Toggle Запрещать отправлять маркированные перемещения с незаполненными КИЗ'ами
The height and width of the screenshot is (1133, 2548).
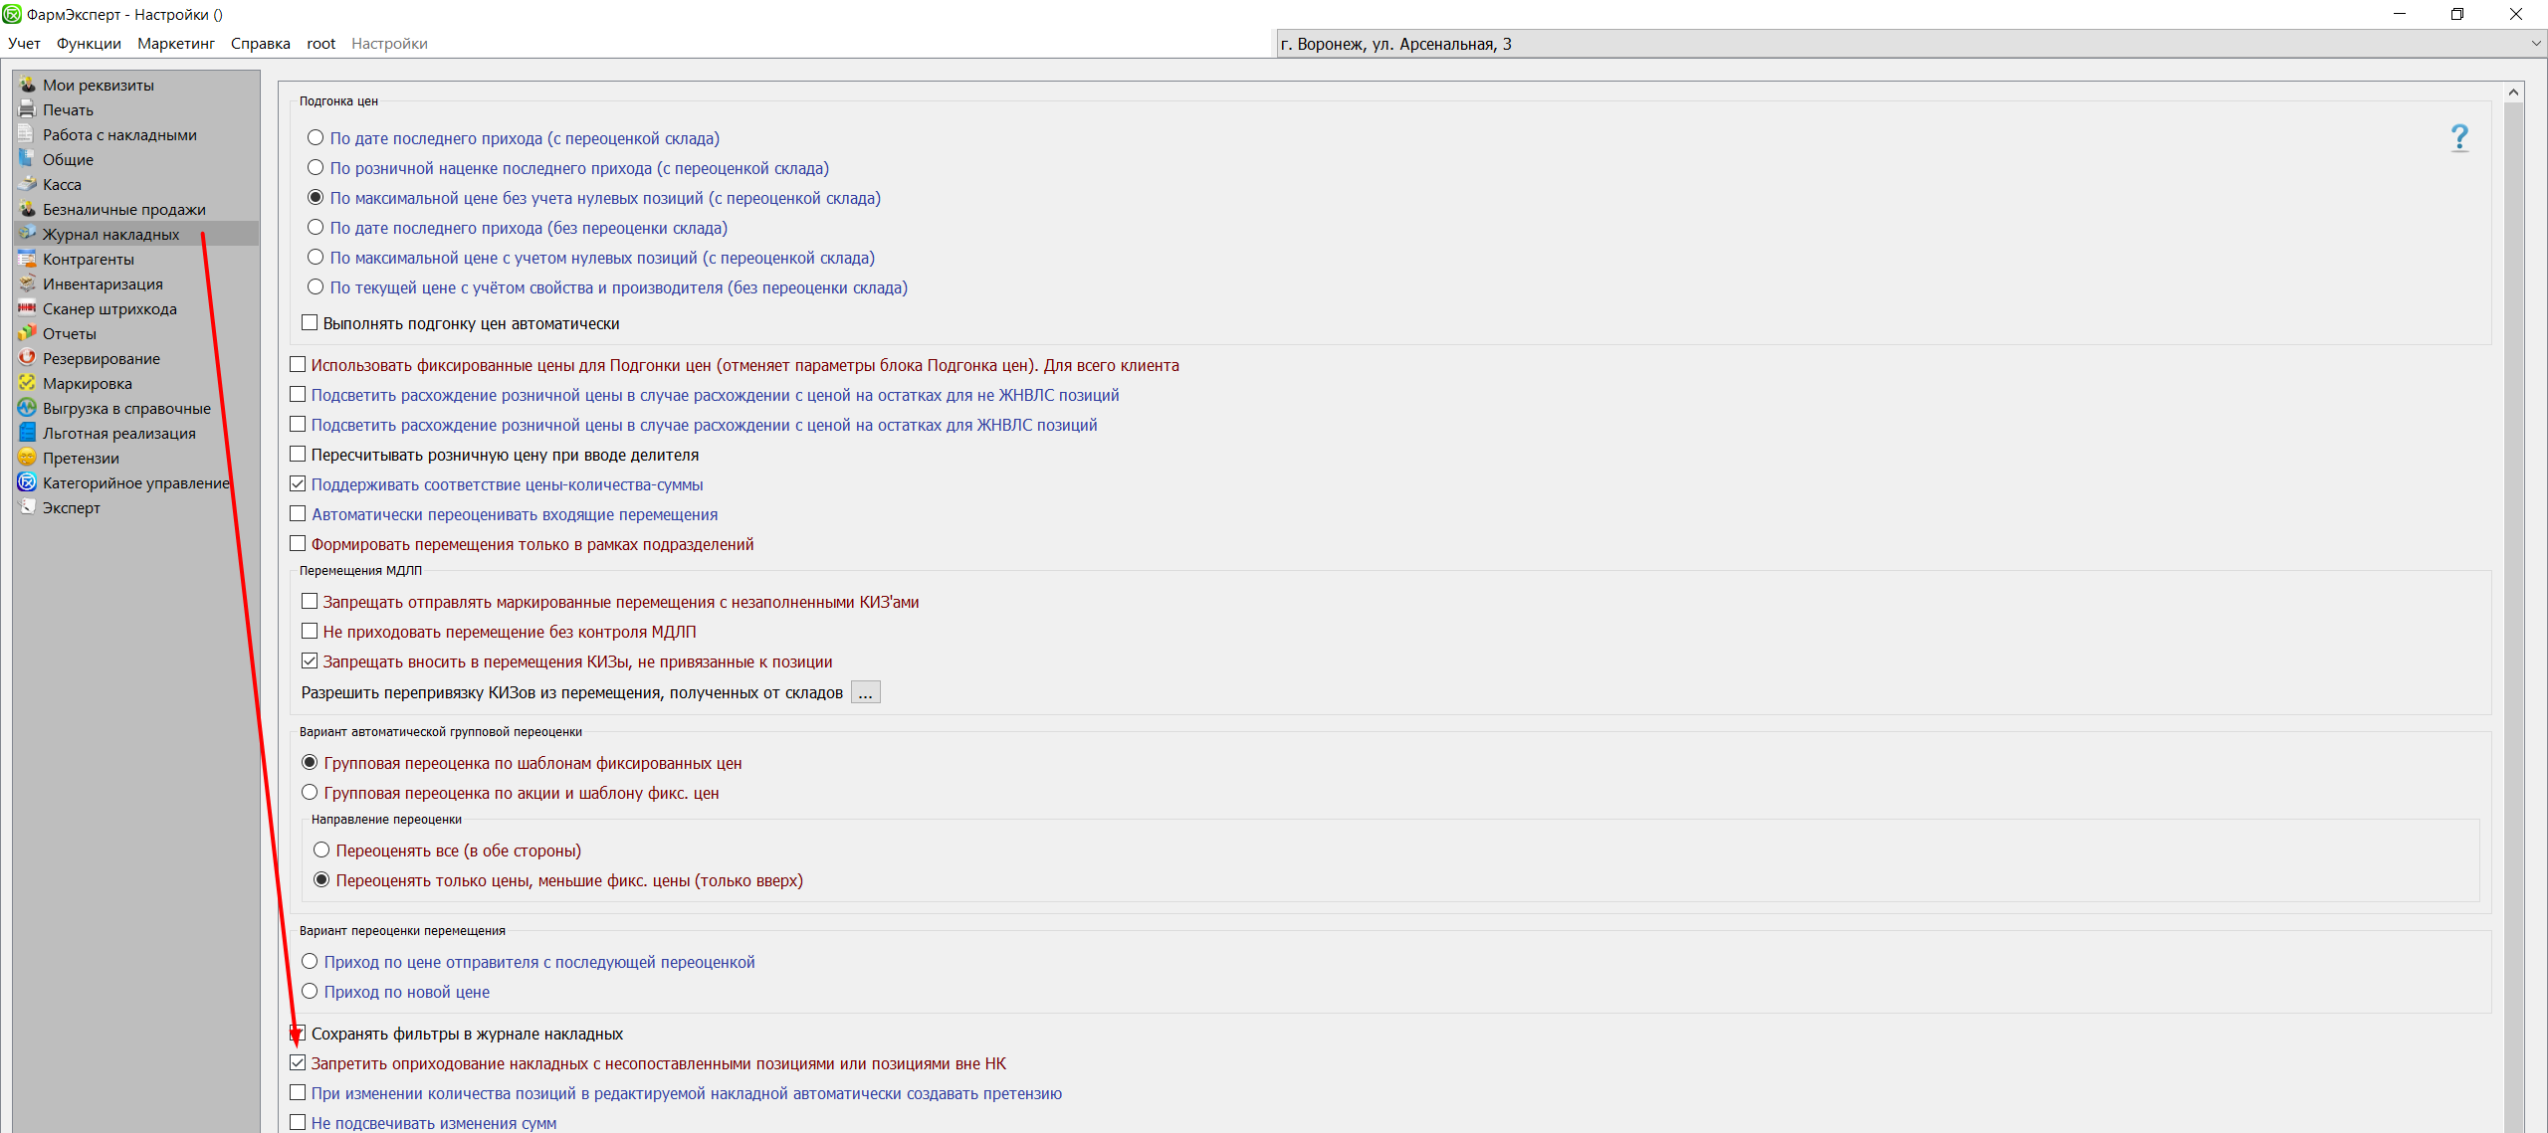click(x=310, y=601)
